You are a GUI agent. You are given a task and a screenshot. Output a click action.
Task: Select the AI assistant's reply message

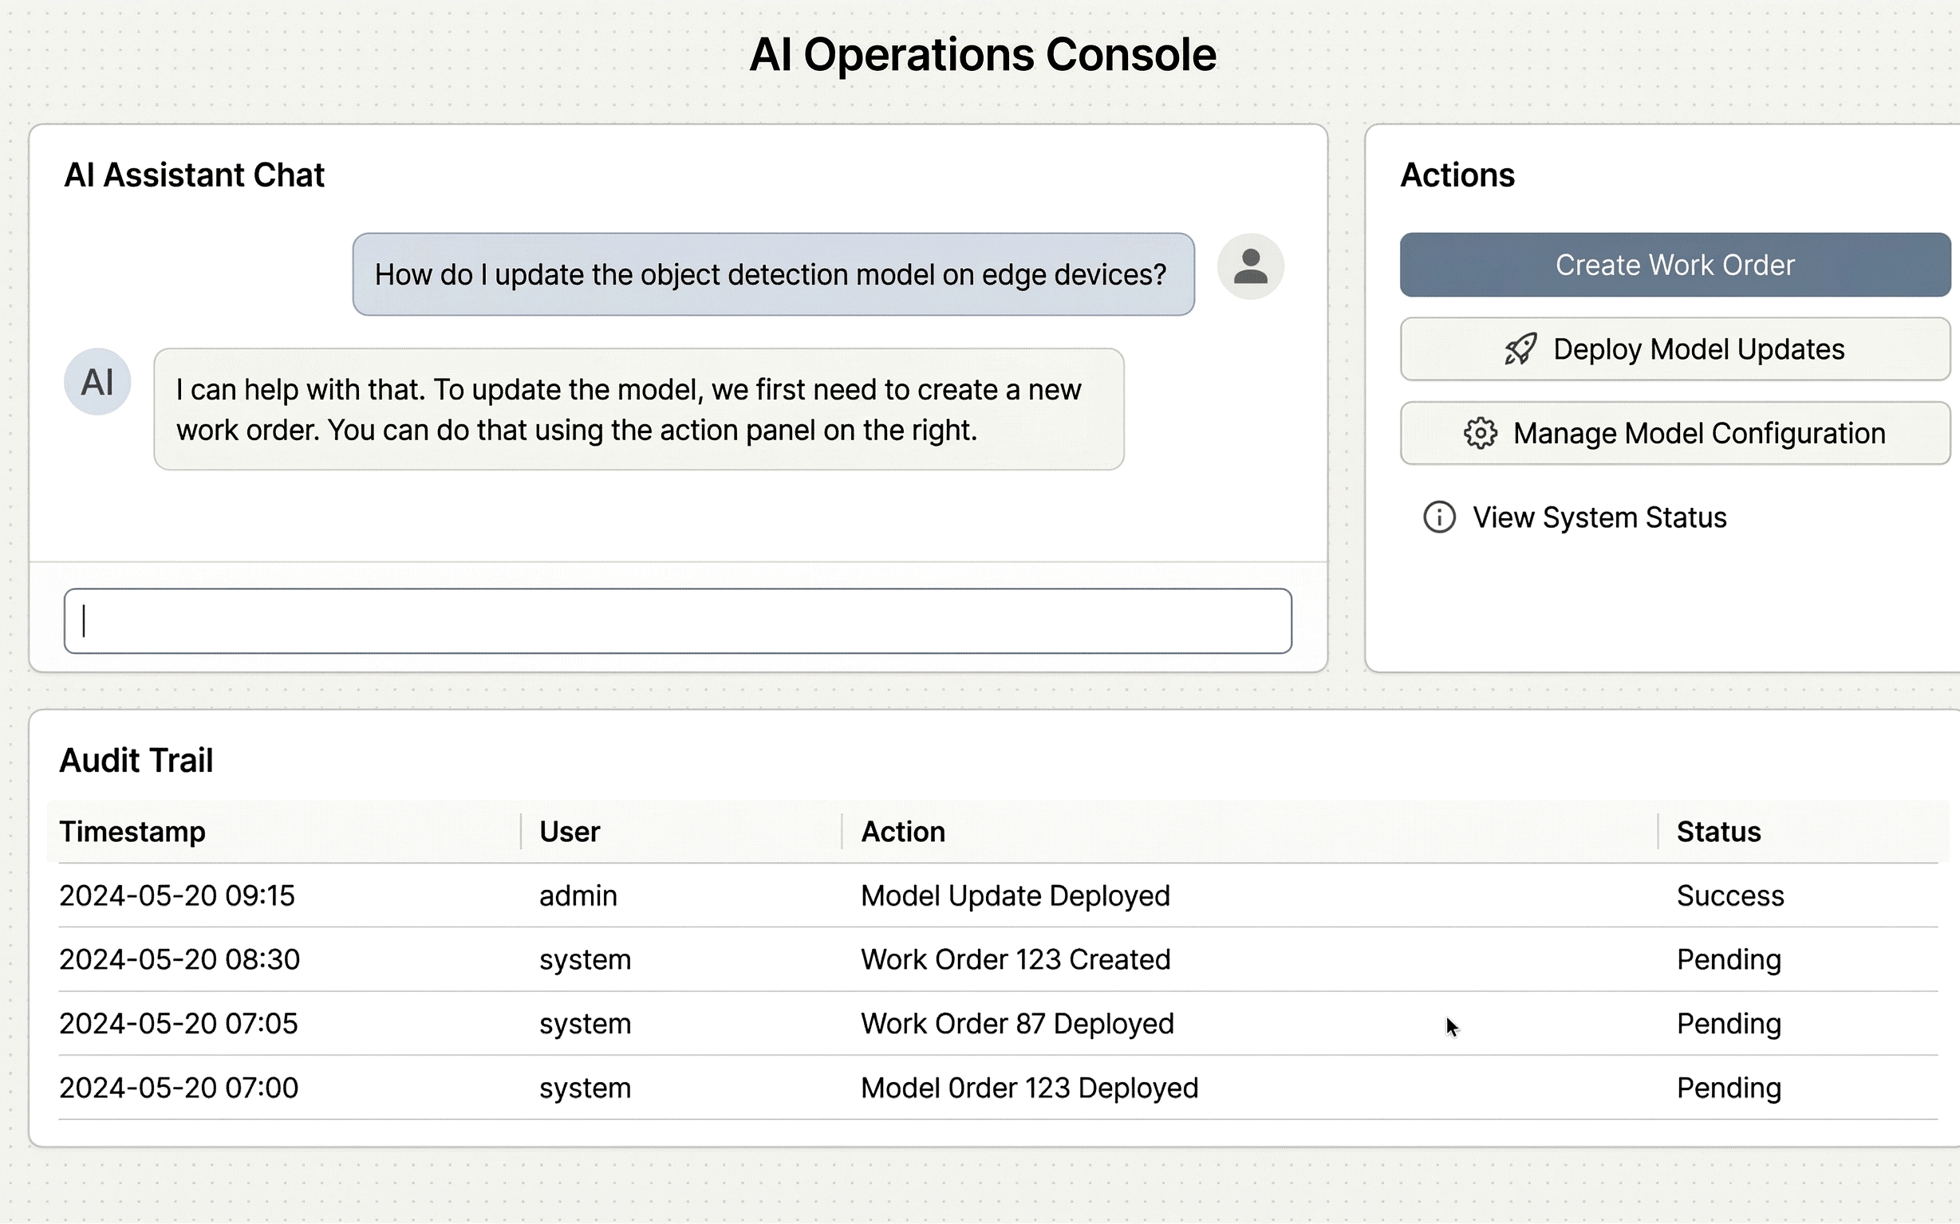[x=639, y=410]
